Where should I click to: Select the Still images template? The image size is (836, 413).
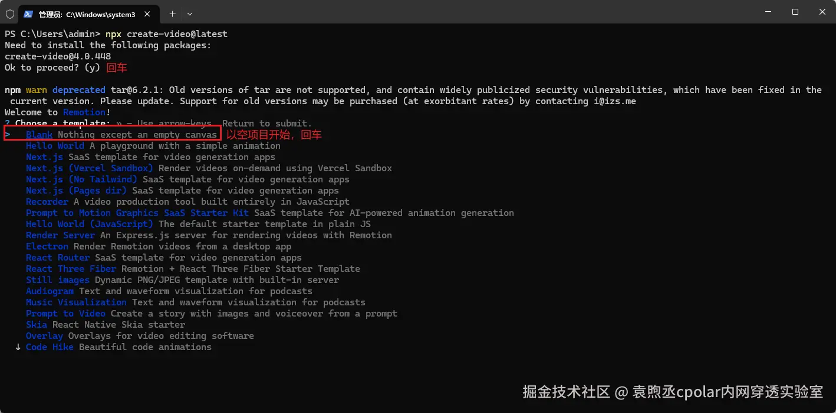(x=182, y=280)
